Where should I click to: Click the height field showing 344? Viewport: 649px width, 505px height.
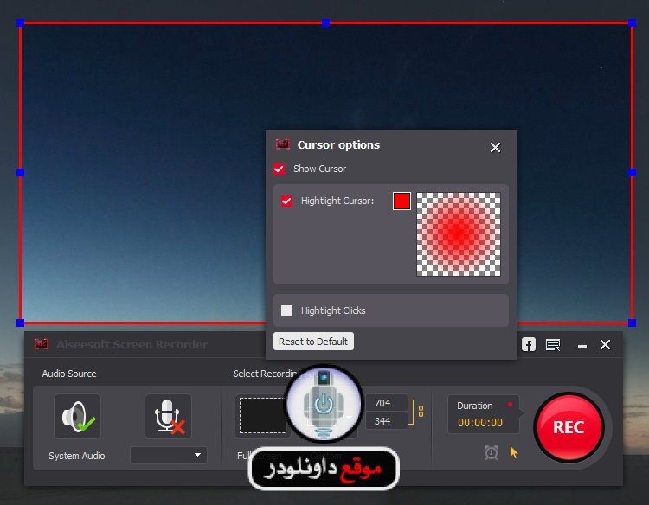(386, 421)
